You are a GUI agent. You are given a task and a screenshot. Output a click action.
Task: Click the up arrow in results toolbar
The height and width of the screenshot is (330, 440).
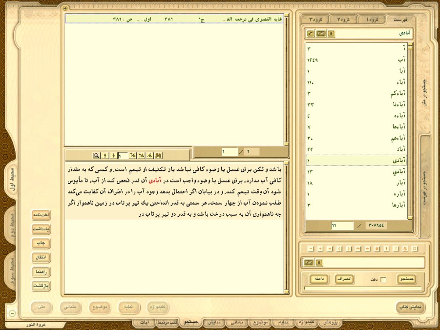pyautogui.click(x=105, y=155)
